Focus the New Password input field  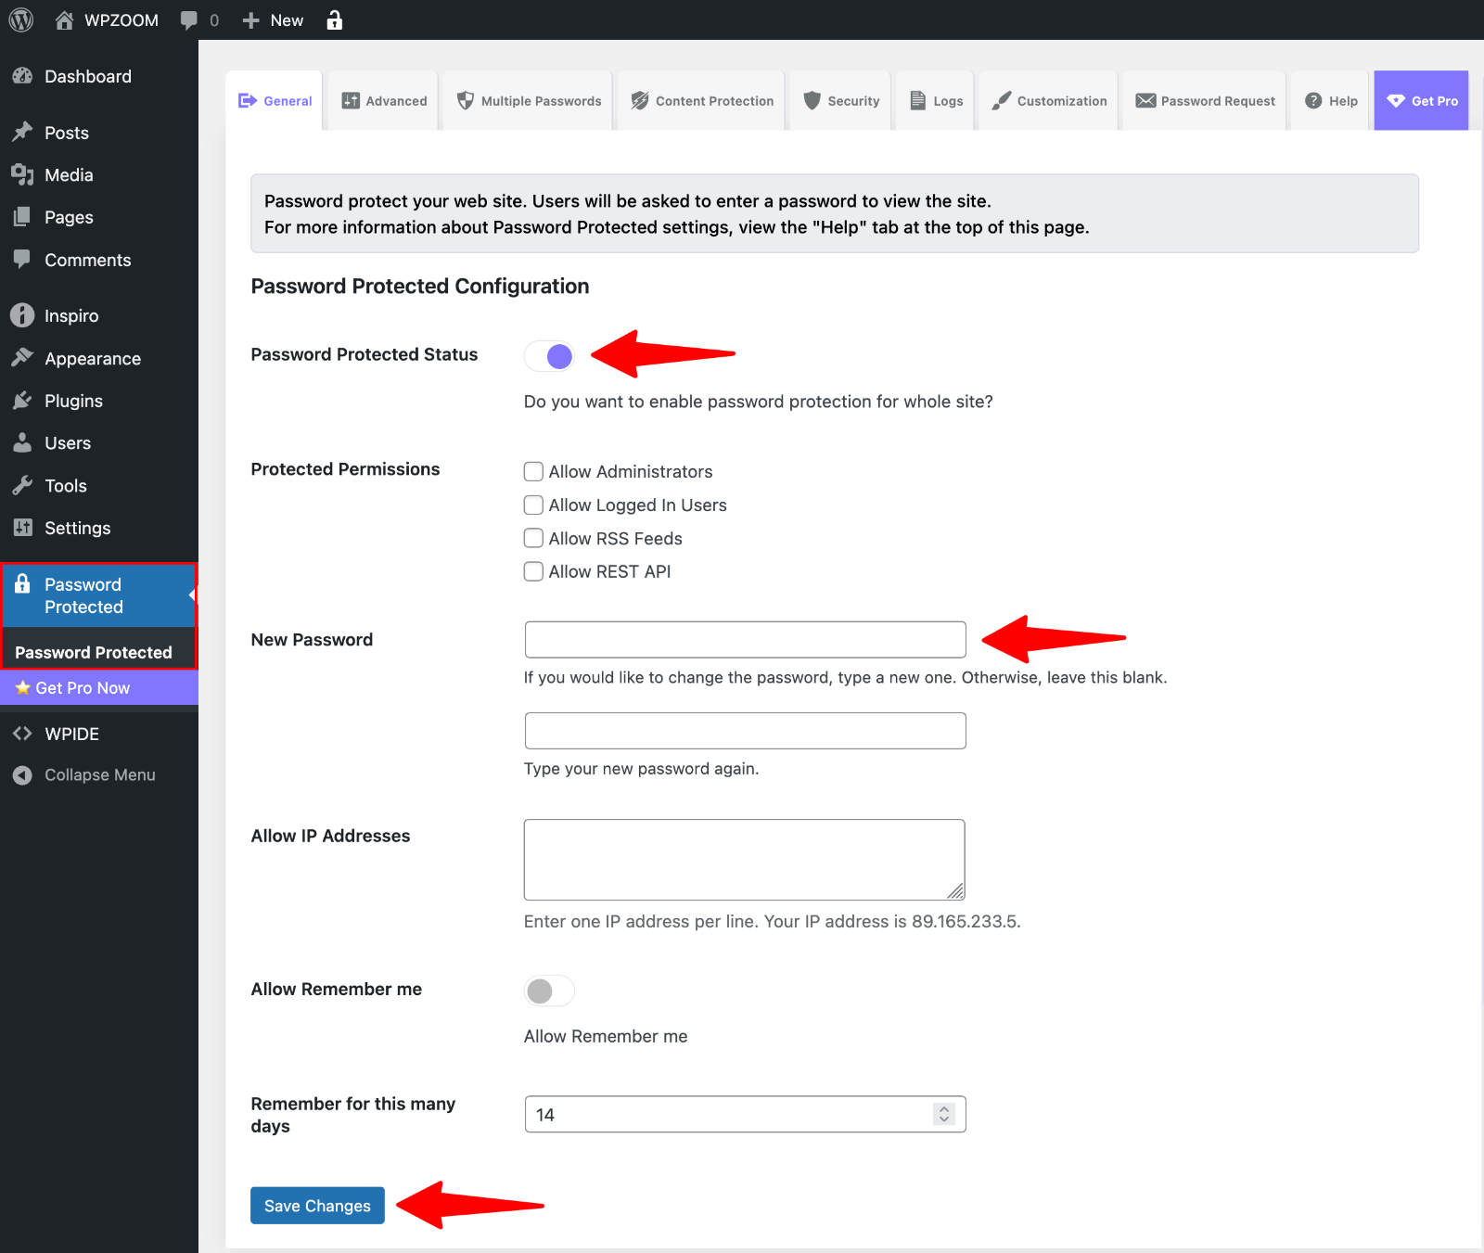pyautogui.click(x=745, y=640)
